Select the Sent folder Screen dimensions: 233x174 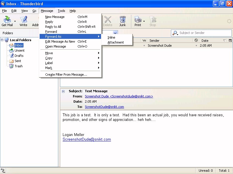18,61
